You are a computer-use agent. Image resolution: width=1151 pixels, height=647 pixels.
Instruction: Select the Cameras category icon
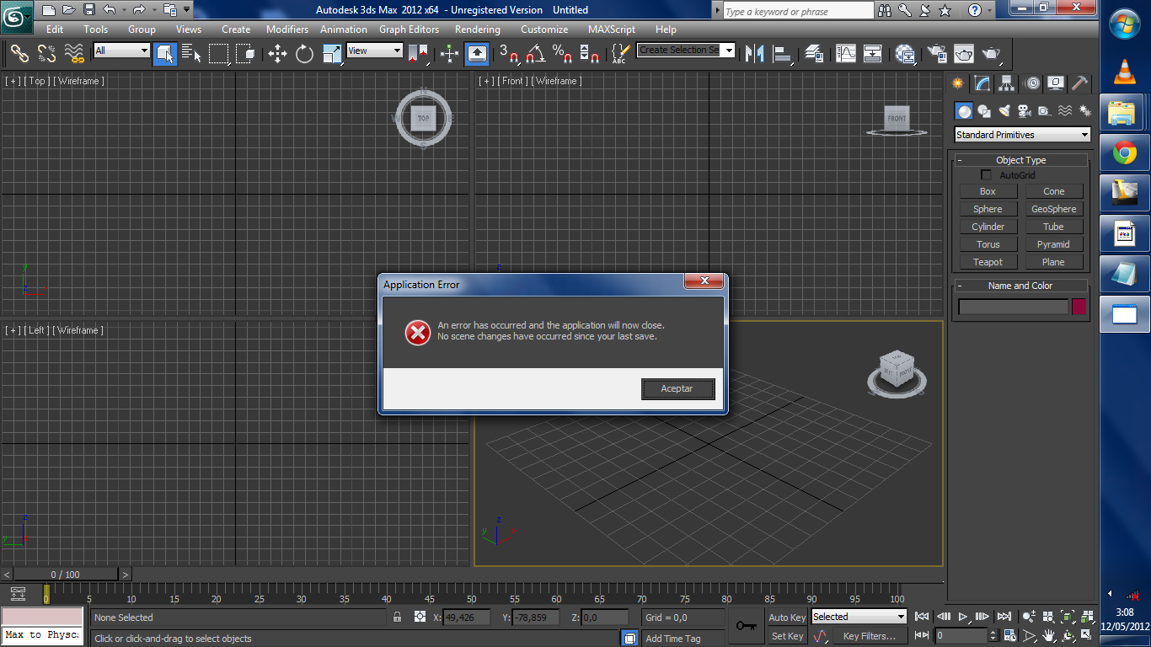coord(1024,111)
